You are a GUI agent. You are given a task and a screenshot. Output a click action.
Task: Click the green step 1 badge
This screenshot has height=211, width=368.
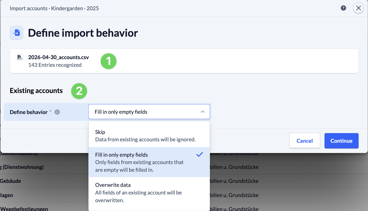point(109,61)
